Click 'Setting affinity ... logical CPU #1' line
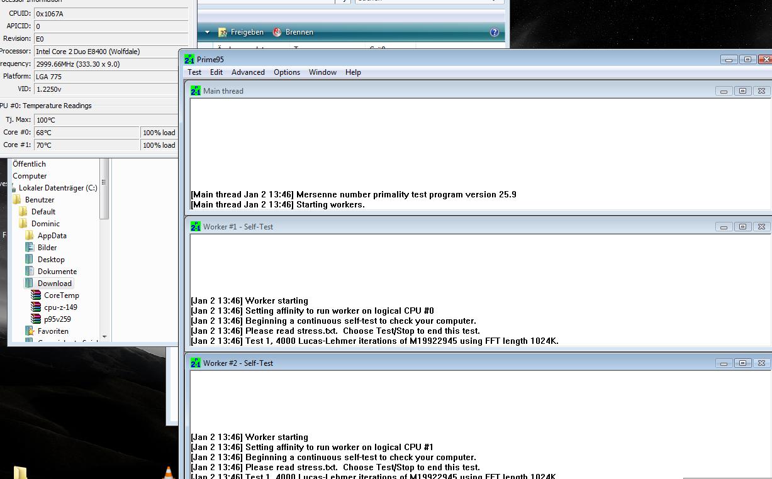Image resolution: width=772 pixels, height=479 pixels. click(312, 447)
